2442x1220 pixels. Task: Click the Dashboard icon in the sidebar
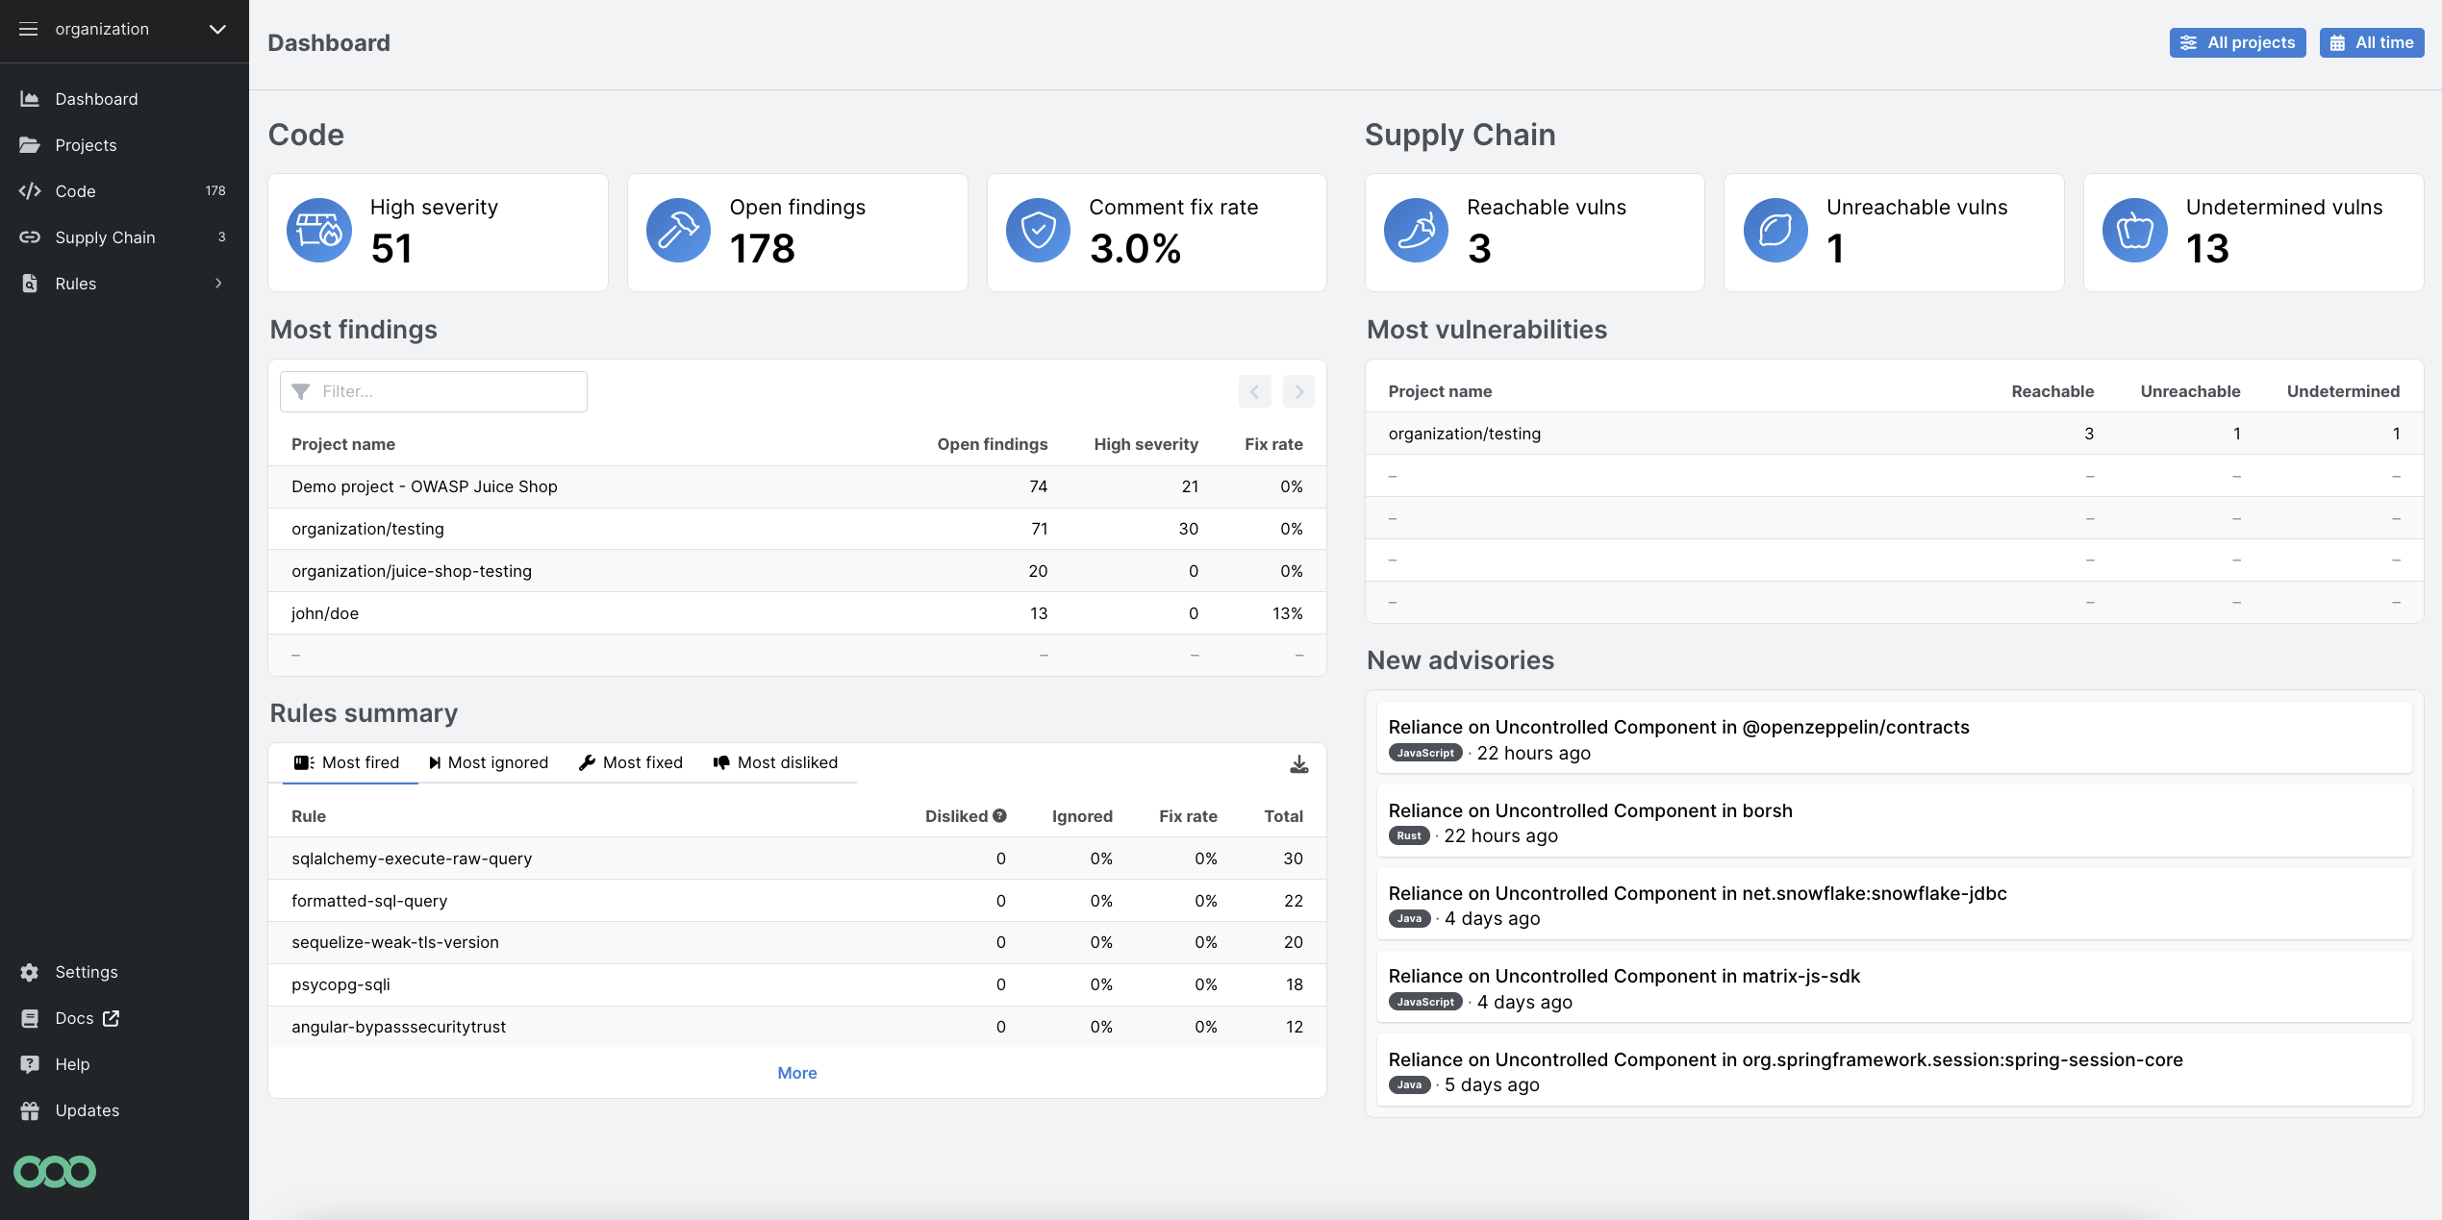click(29, 98)
